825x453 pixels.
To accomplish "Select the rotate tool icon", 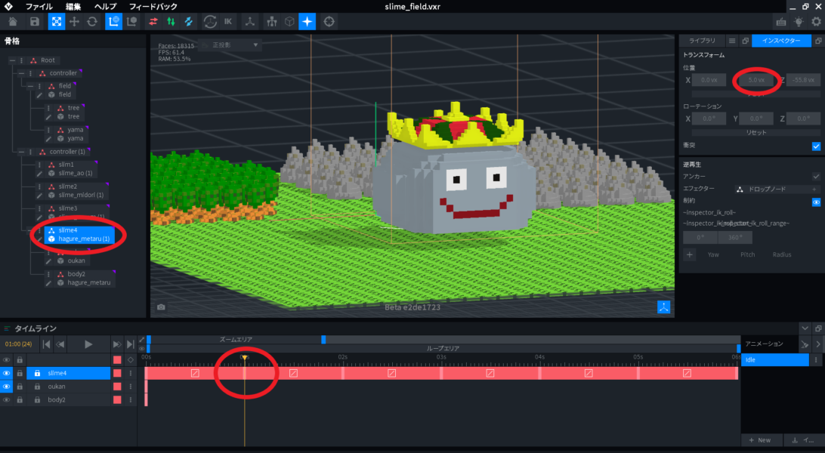I will click(x=92, y=22).
